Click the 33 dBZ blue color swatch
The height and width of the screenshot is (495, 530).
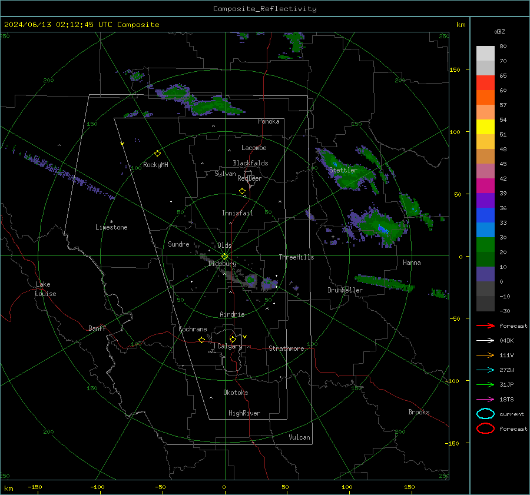[485, 215]
